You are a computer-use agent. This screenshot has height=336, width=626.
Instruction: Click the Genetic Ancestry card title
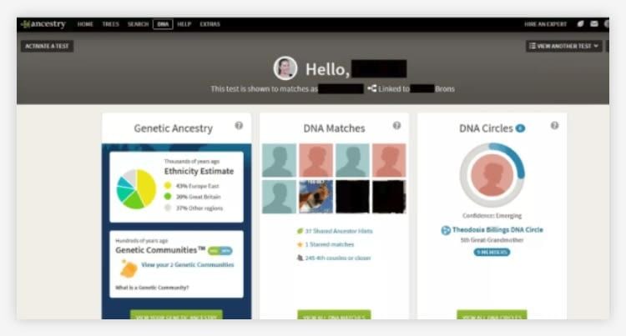pos(174,128)
